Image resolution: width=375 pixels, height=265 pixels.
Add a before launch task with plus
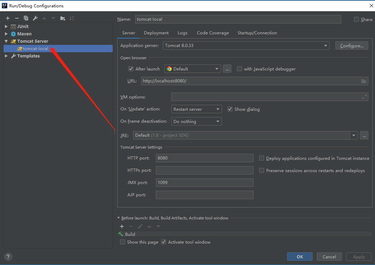coord(122,226)
